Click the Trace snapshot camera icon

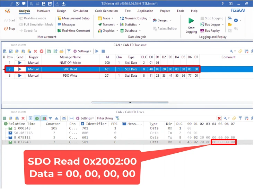64,118
